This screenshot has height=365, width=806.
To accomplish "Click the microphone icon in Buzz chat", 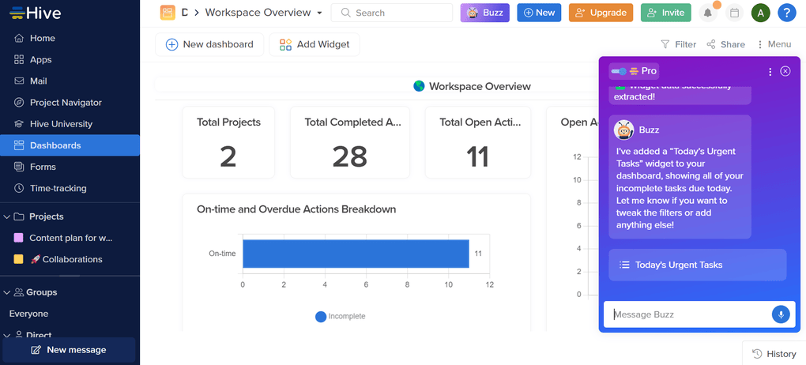I will pos(780,314).
